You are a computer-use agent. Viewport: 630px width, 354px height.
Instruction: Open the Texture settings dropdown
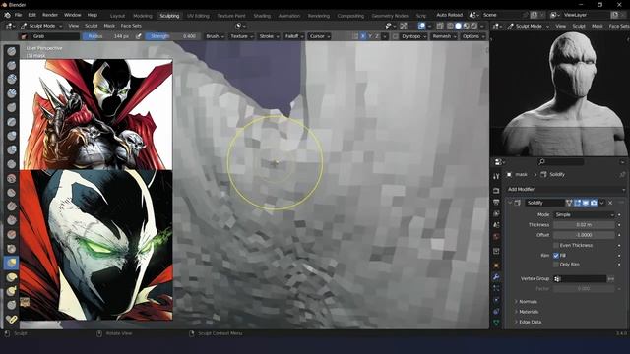242,36
